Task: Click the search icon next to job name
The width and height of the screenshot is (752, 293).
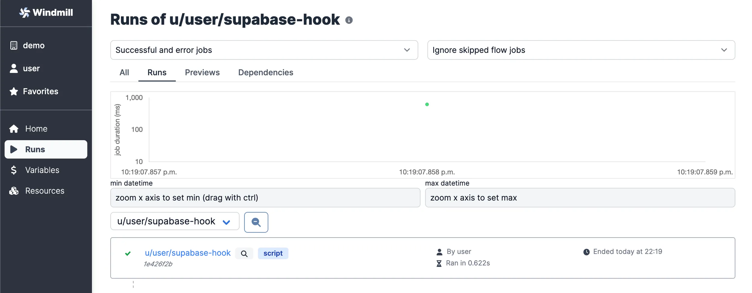Action: 244,254
